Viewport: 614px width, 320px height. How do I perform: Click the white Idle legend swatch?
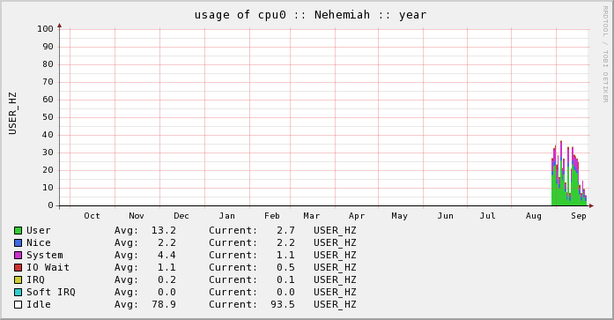pyautogui.click(x=18, y=304)
